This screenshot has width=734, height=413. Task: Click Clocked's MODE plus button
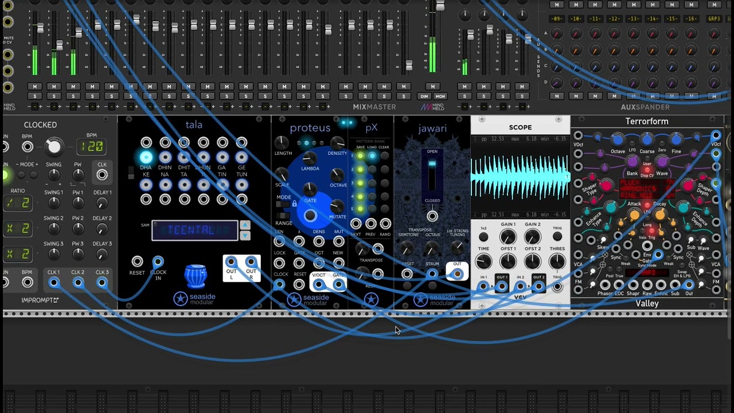[33, 174]
